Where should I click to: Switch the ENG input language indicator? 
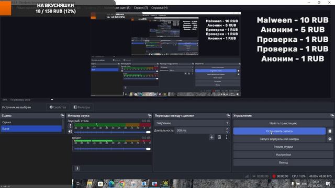[x=304, y=183]
